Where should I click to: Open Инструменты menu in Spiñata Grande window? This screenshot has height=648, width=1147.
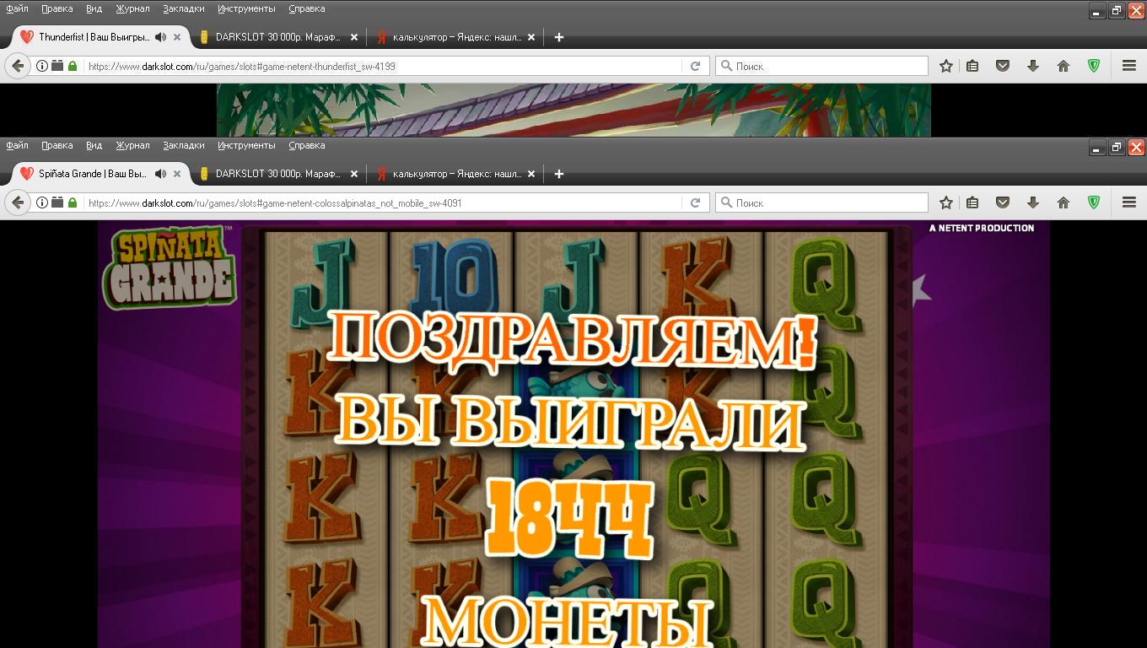[246, 145]
